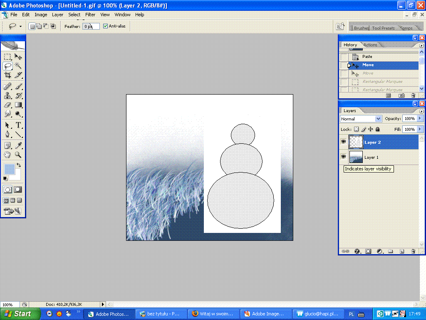Select the Path Selection tool
Image resolution: width=426 pixels, height=320 pixels.
click(x=7, y=125)
